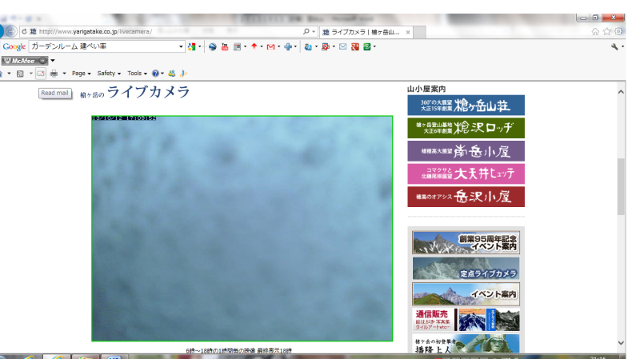The width and height of the screenshot is (640, 359).
Task: Select the ライブカメラ browser tab
Action: (364, 31)
